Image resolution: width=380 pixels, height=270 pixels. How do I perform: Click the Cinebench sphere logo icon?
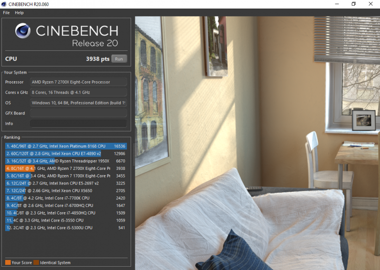(23, 31)
